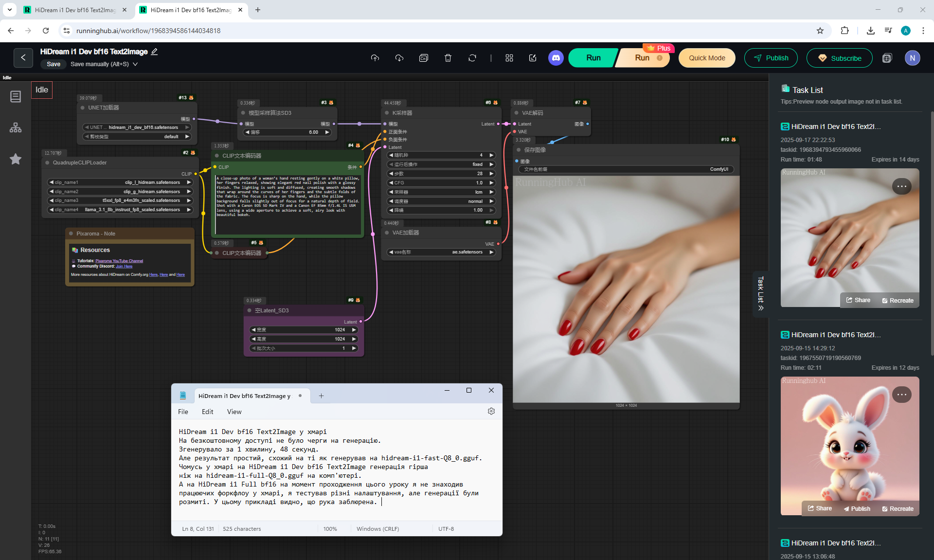
Task: Collapse the Task List side panel
Action: (761, 294)
